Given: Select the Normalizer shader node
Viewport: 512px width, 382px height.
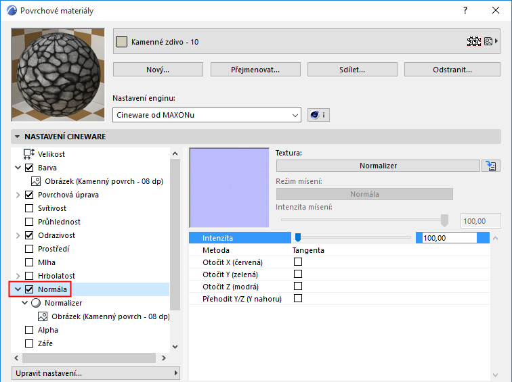Looking at the screenshot, I should (57, 303).
